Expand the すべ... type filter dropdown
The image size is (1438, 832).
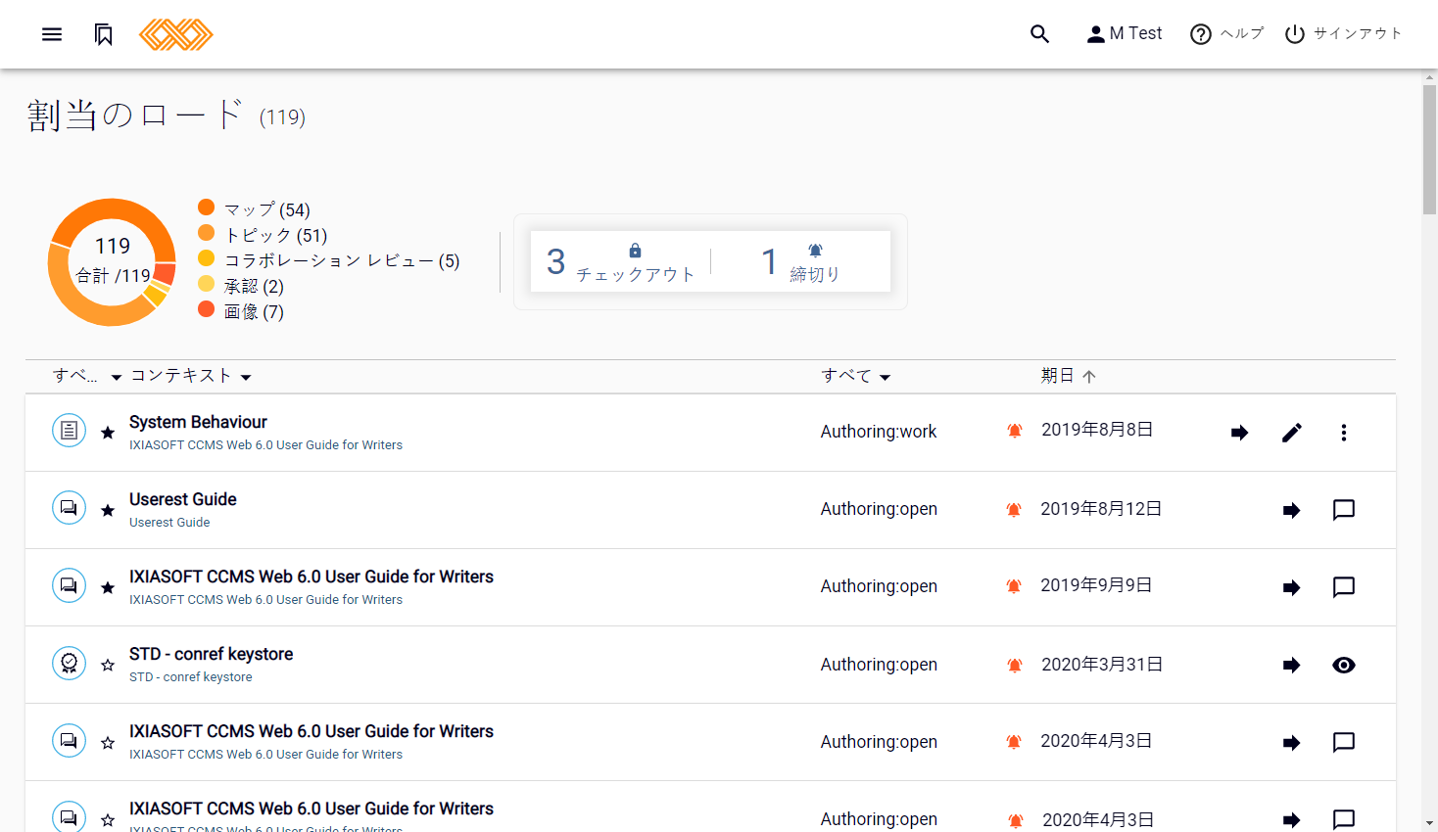[87, 376]
